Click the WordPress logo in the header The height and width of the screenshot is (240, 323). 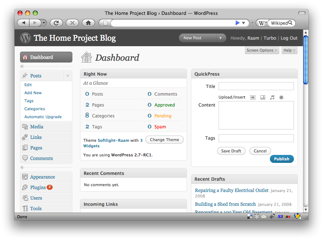(25, 38)
